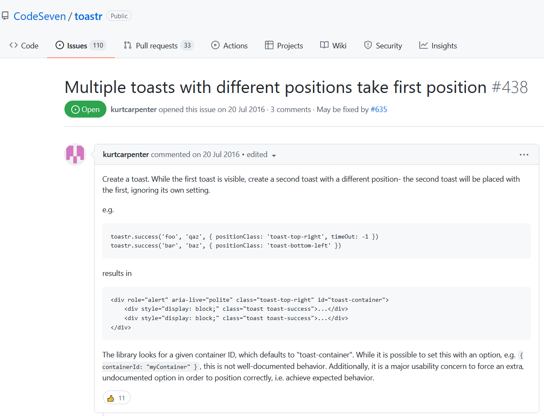The image size is (544, 416).
Task: Toggle the thumbs-up reaction on the comment
Action: tap(111, 397)
